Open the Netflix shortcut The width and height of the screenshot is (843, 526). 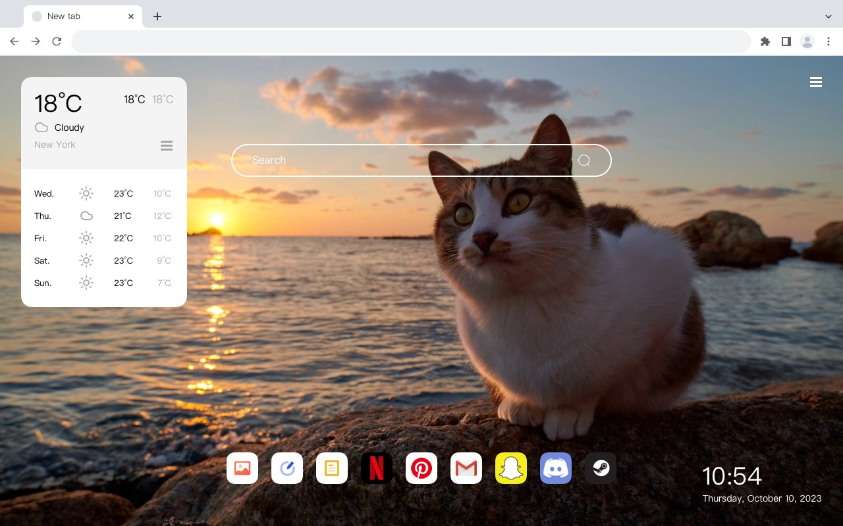coord(377,468)
